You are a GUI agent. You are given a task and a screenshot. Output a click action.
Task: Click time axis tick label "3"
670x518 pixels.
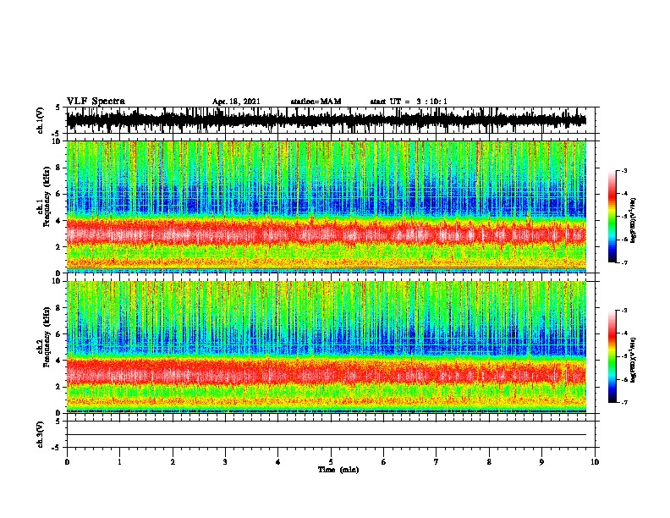tap(225, 462)
